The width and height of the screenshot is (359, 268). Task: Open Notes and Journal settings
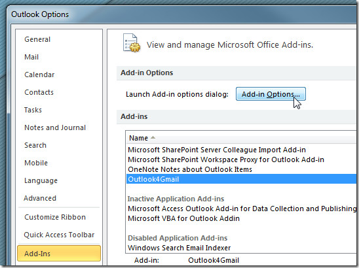coord(55,127)
